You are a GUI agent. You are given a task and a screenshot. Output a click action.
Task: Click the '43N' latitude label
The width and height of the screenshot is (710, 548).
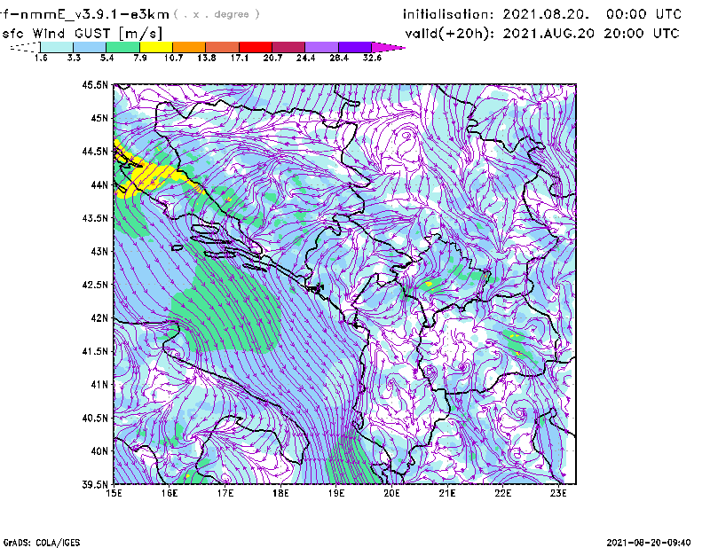point(99,251)
